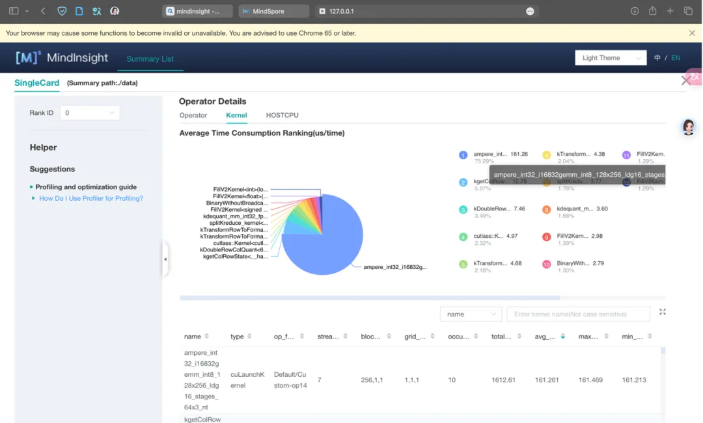Image resolution: width=703 pixels, height=423 pixels.
Task: Open the name filter dropdown
Action: [x=471, y=314]
